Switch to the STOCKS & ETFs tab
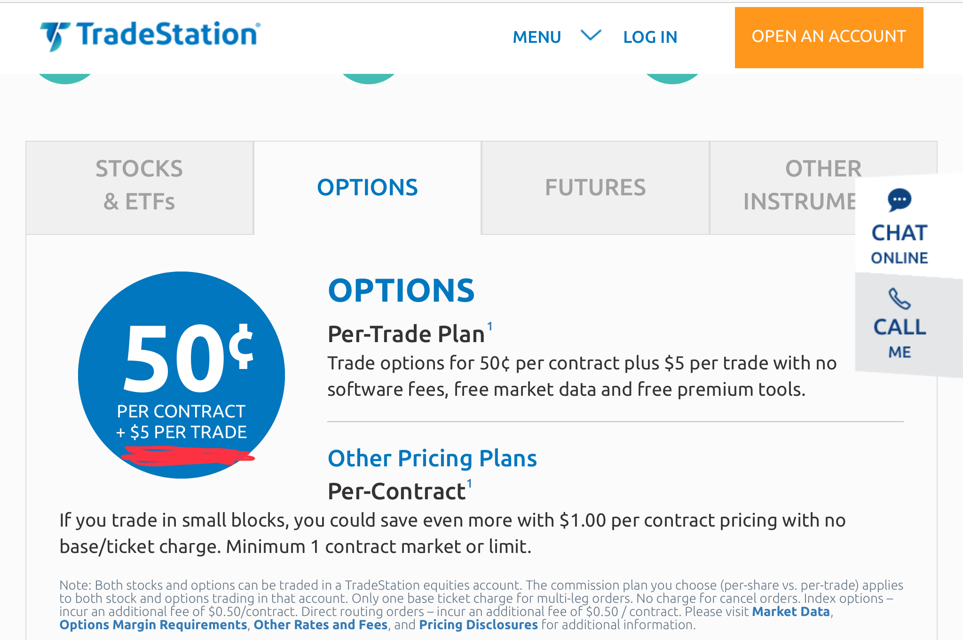Screen dimensions: 963x640 (140, 187)
